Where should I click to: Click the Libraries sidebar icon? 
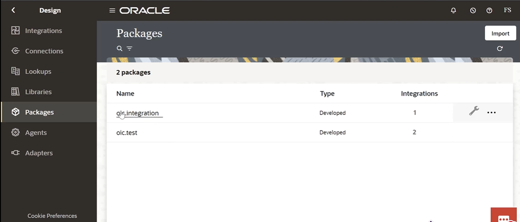click(15, 91)
